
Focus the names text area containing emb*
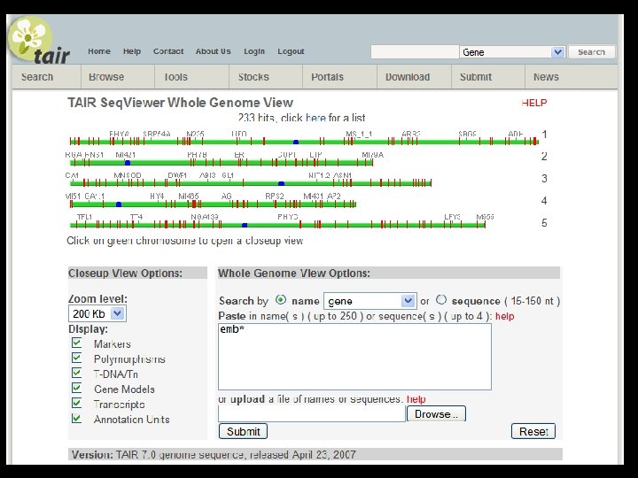354,357
